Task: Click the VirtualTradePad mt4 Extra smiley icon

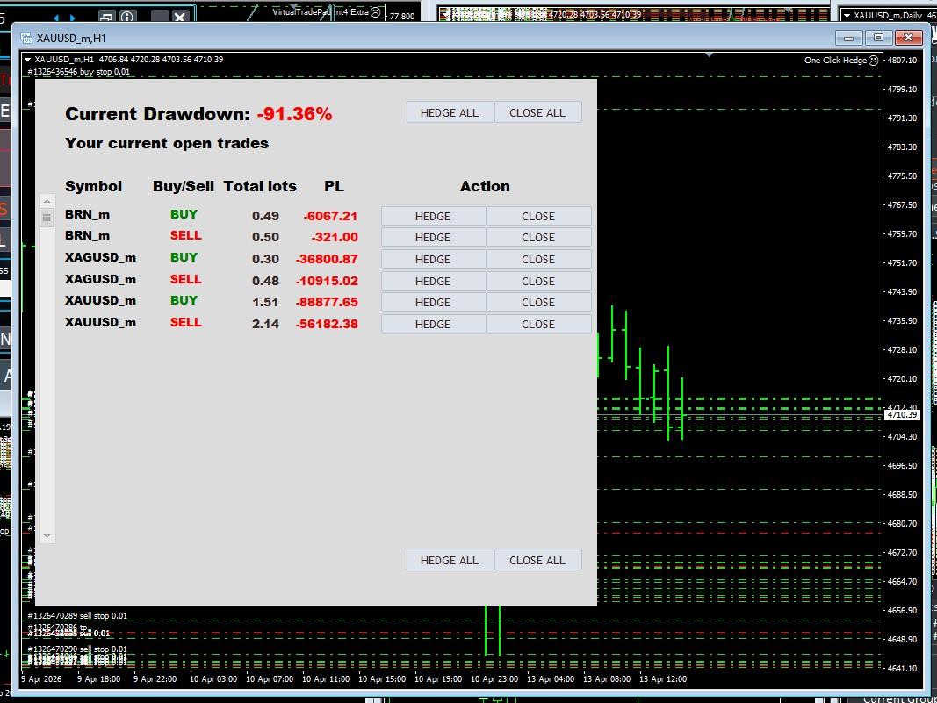Action: [375, 12]
